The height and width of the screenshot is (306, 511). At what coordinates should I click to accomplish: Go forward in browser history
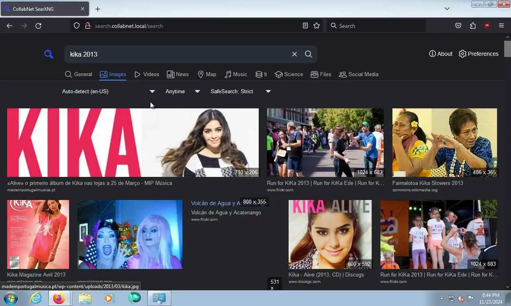coord(24,25)
